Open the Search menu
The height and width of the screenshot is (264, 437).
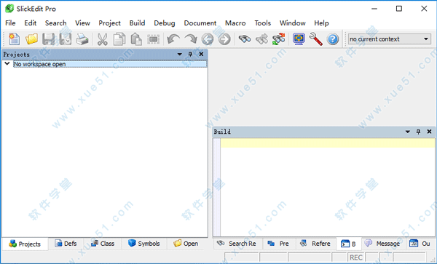pyautogui.click(x=56, y=23)
